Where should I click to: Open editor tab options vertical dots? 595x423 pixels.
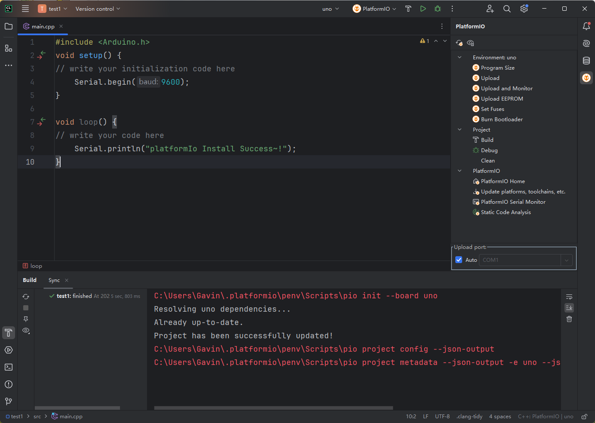pos(442,26)
